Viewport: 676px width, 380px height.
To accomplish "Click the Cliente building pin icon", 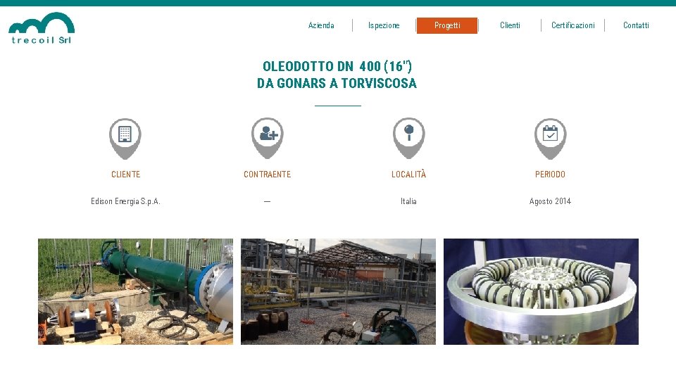I will pyautogui.click(x=125, y=139).
